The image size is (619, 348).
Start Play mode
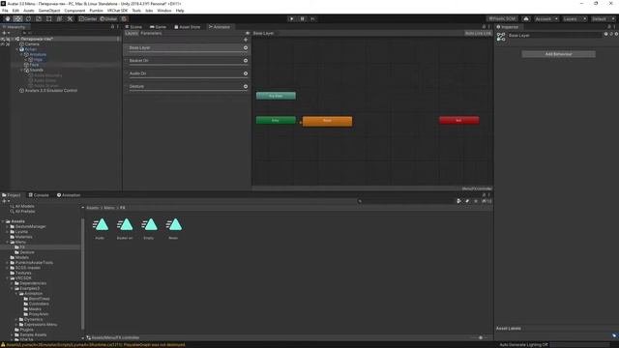click(292, 18)
